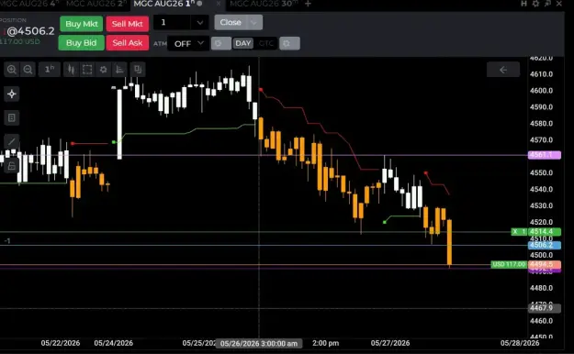Click the 05/27/2026 date axis label
Viewport: 574px width, 354px height.
(x=390, y=343)
